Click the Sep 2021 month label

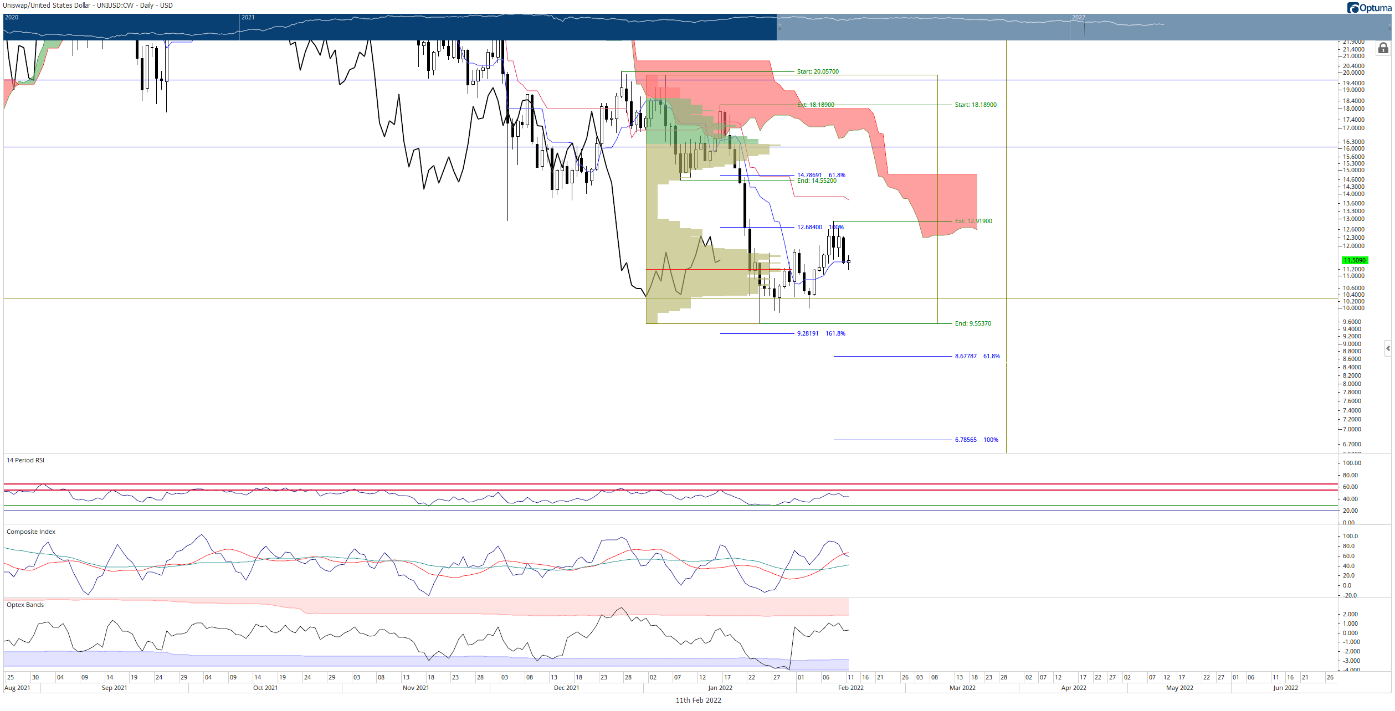point(114,688)
